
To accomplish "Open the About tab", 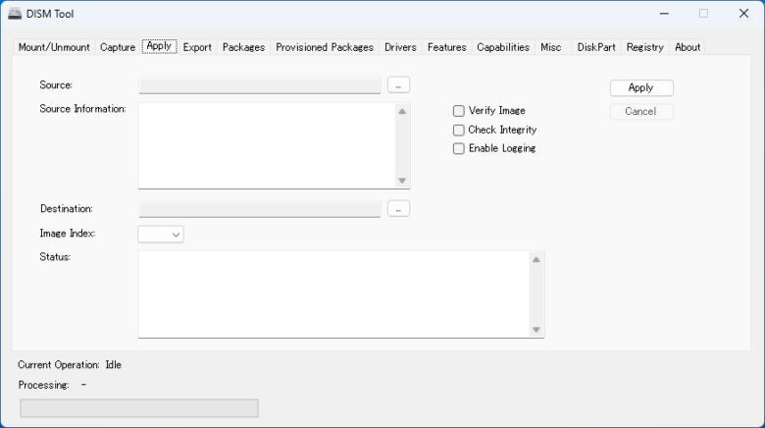I will [x=688, y=47].
